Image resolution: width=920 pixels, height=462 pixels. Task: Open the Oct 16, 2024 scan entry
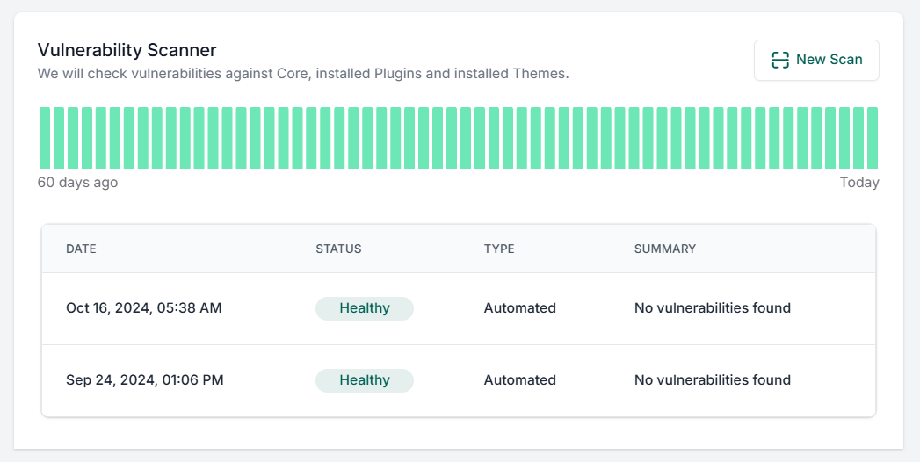[144, 308]
